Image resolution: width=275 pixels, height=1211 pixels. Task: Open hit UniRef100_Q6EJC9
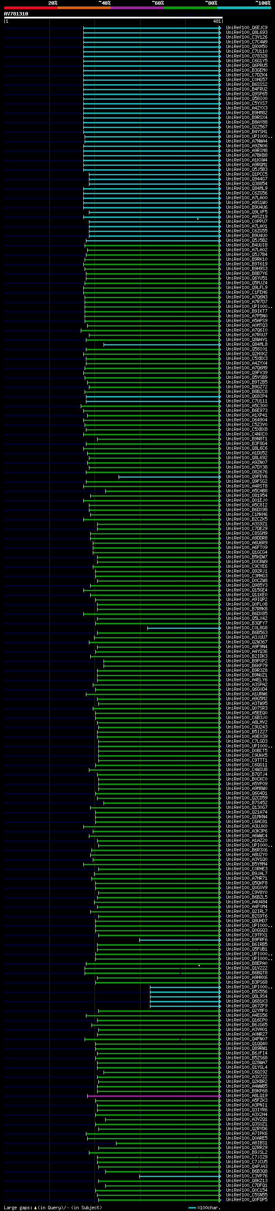(x=247, y=28)
